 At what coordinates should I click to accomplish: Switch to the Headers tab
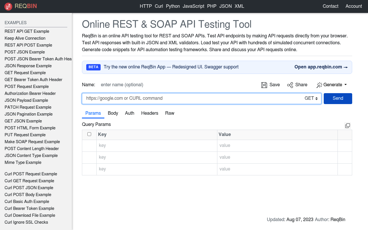pyautogui.click(x=150, y=113)
